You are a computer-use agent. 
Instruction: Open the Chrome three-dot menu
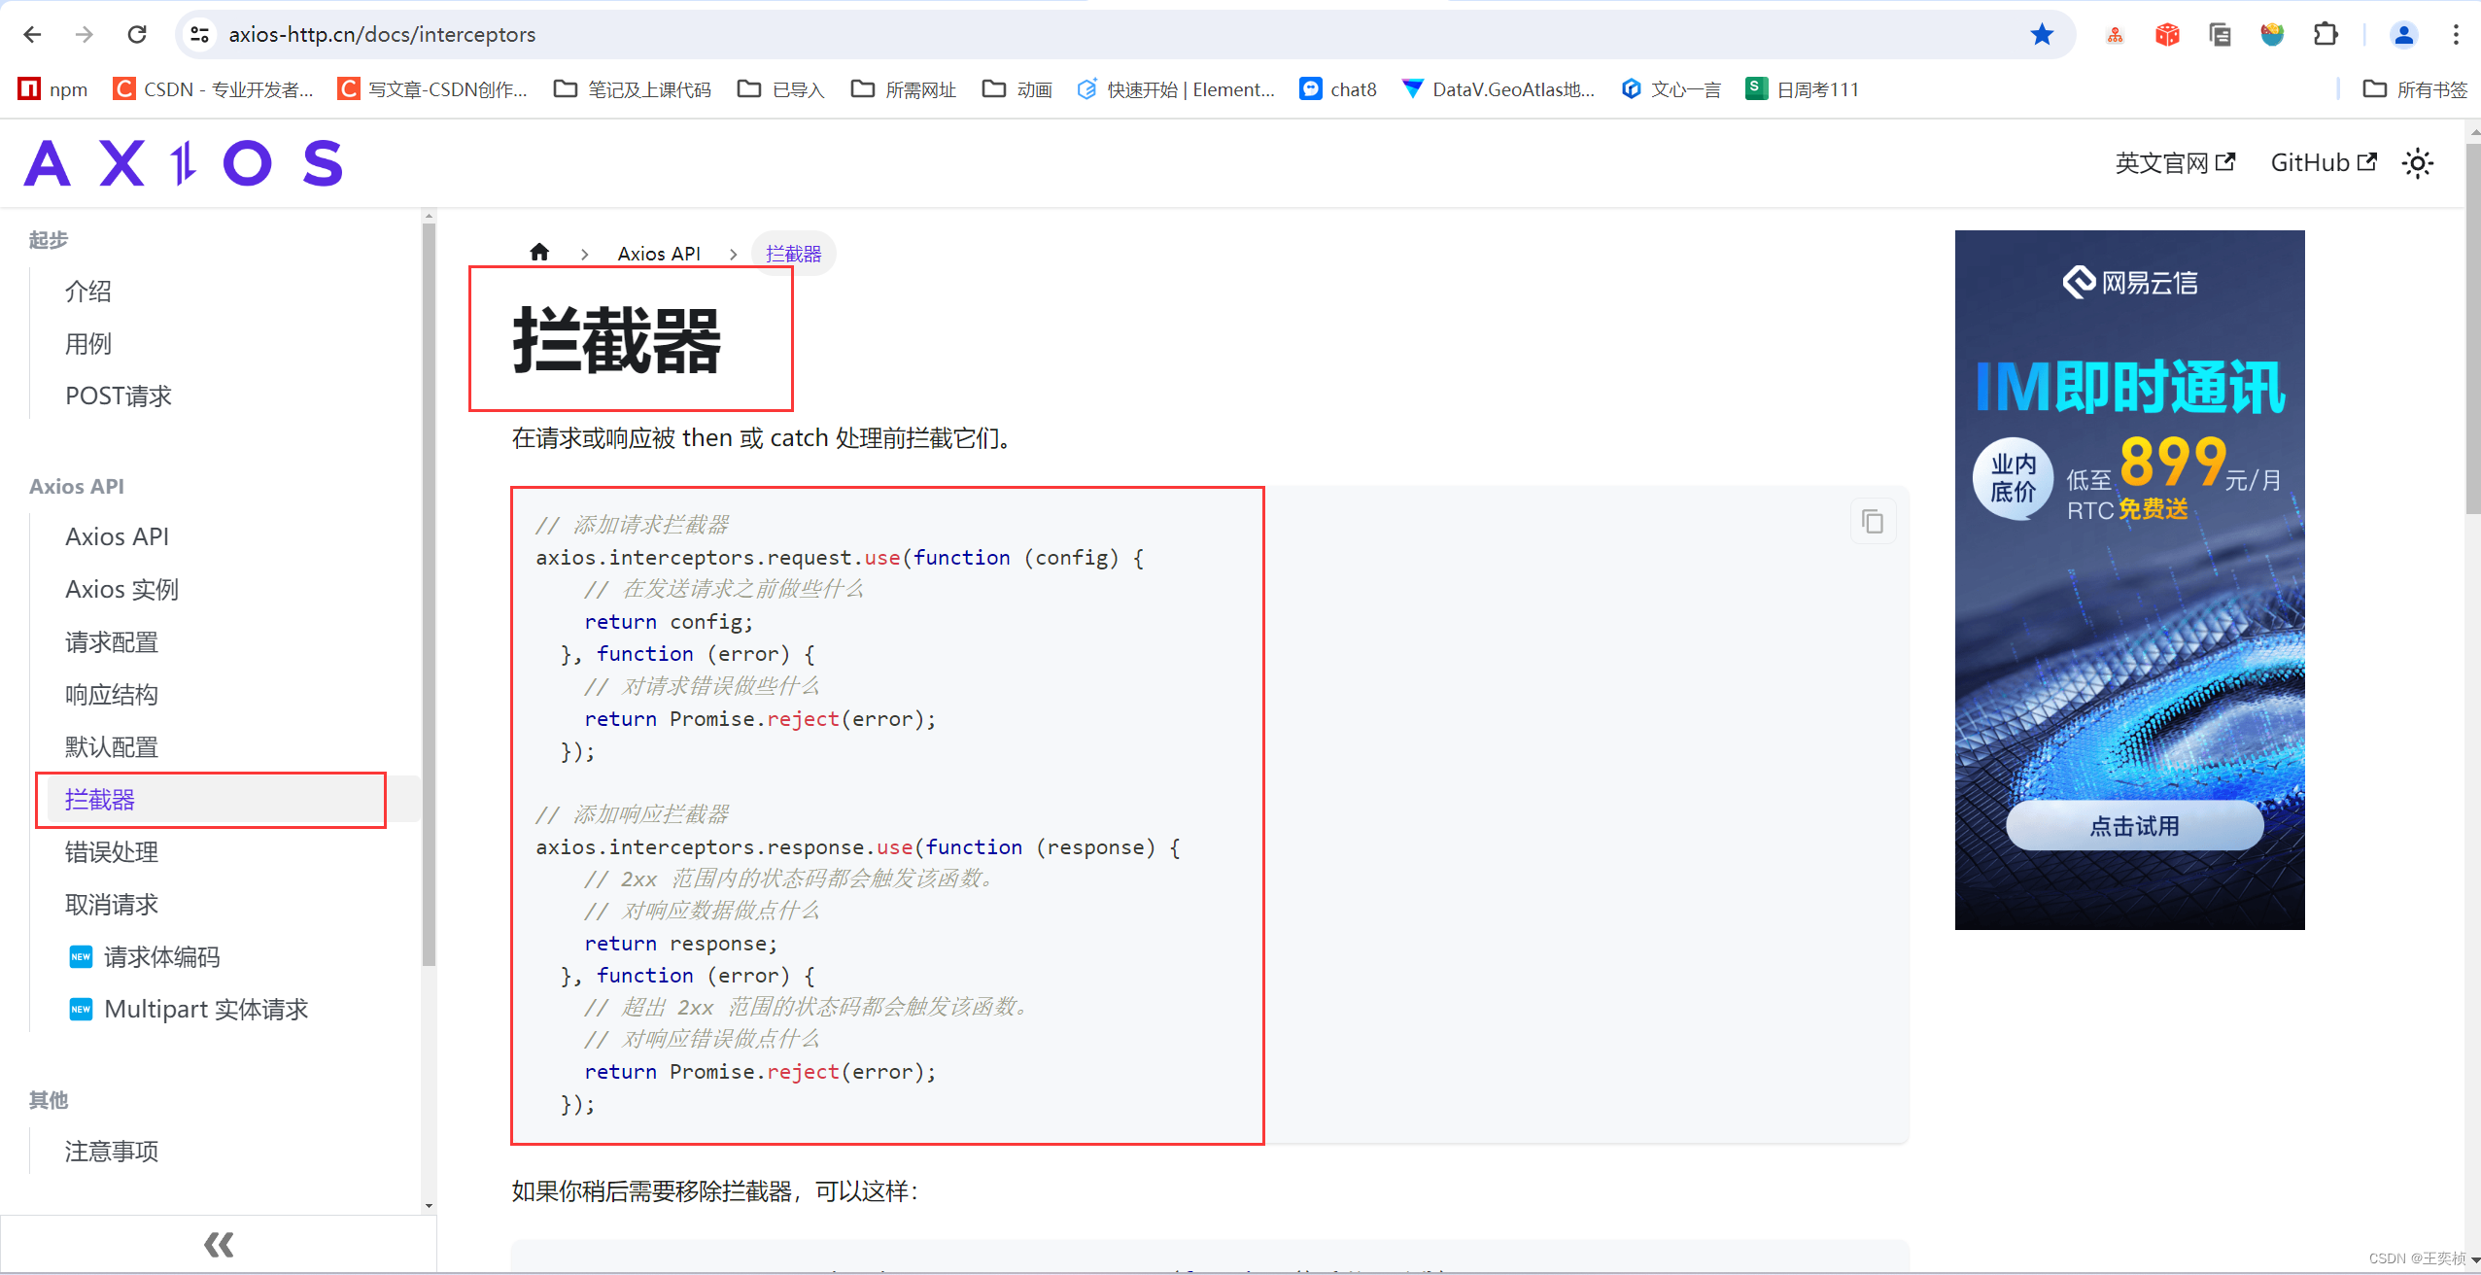point(2457,34)
